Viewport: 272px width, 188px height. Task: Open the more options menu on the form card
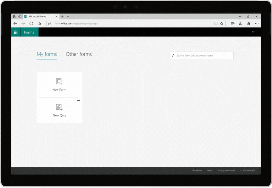coord(78,101)
